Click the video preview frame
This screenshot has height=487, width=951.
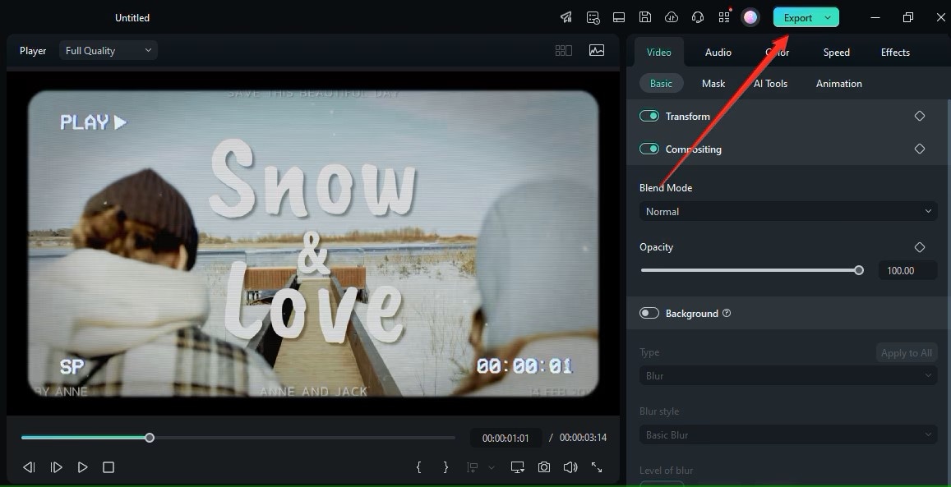[x=313, y=243]
